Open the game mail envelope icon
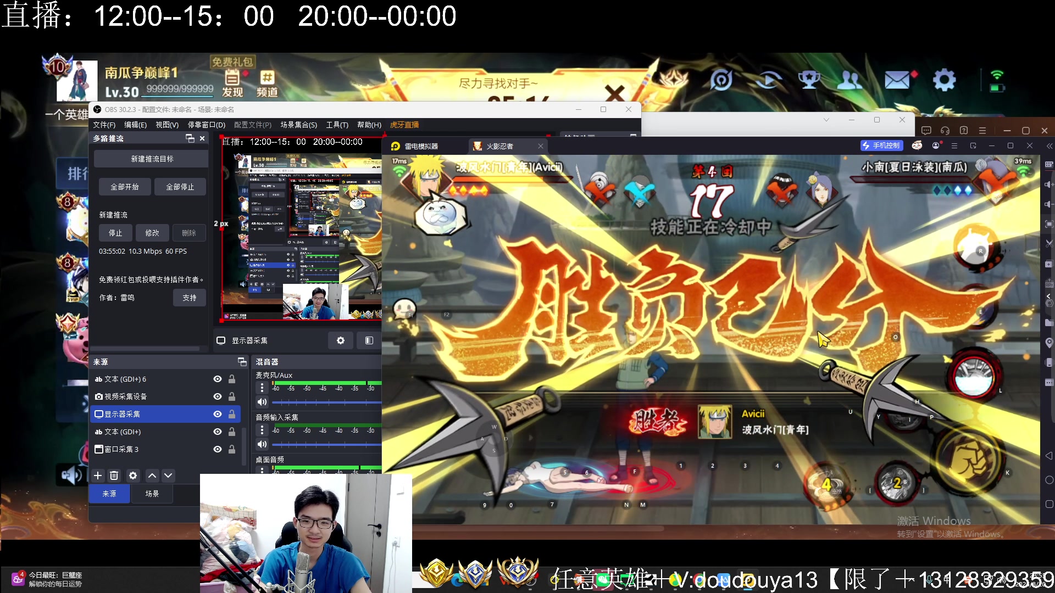 coord(897,81)
